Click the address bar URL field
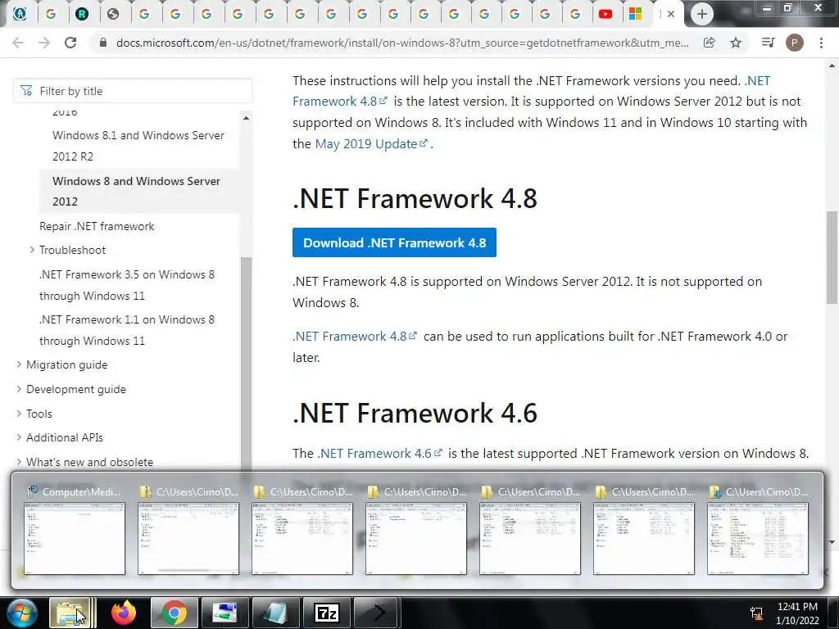 [402, 43]
